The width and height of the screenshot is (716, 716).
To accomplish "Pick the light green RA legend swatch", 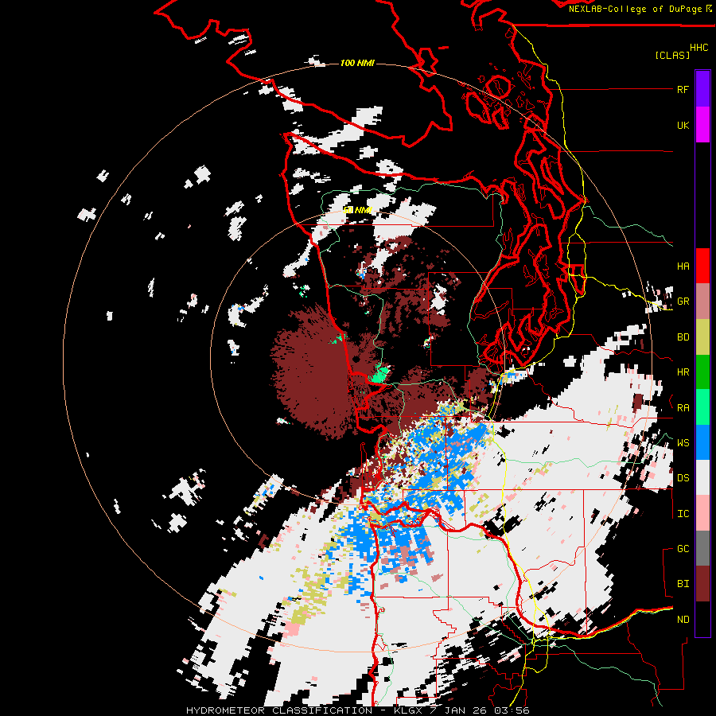I will pos(702,407).
